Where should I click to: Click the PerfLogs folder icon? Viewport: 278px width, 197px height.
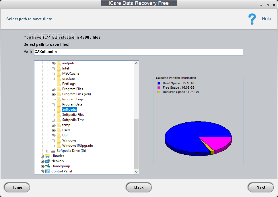click(x=59, y=84)
